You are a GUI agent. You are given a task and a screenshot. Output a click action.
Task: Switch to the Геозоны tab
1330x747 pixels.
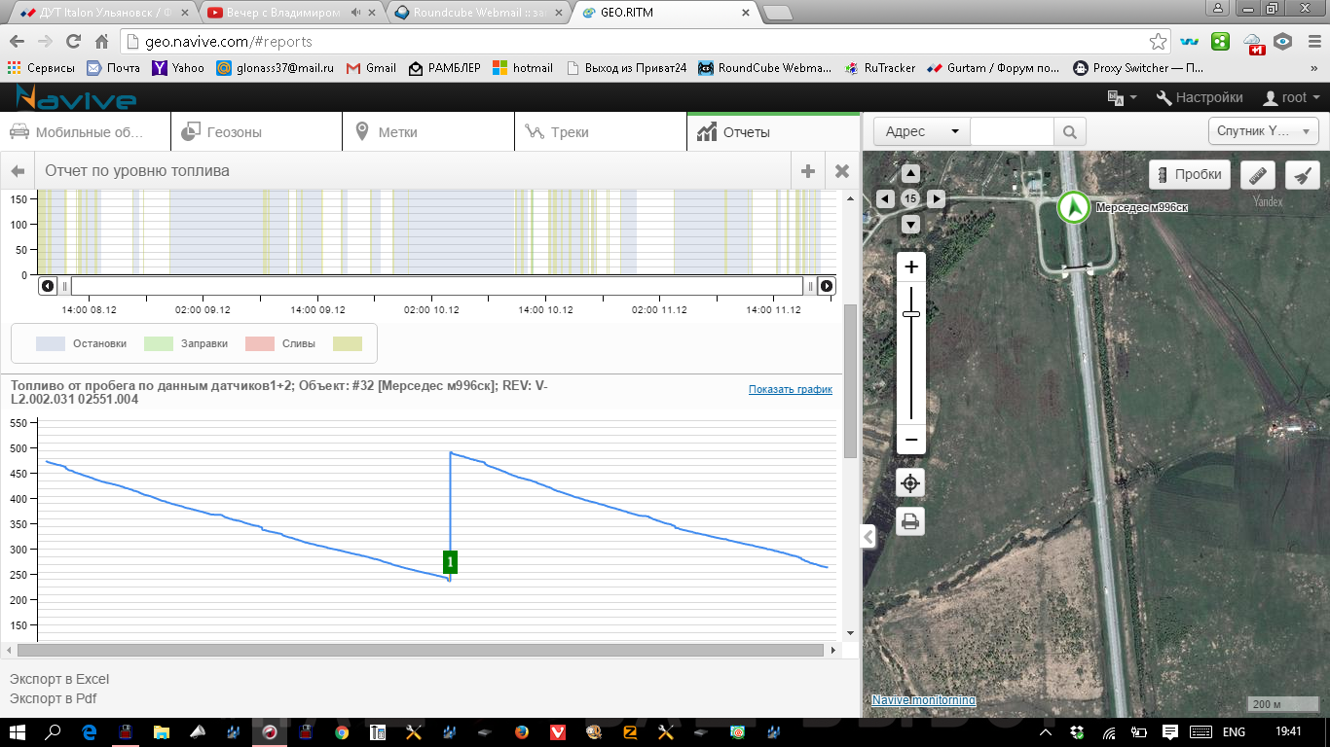(256, 132)
